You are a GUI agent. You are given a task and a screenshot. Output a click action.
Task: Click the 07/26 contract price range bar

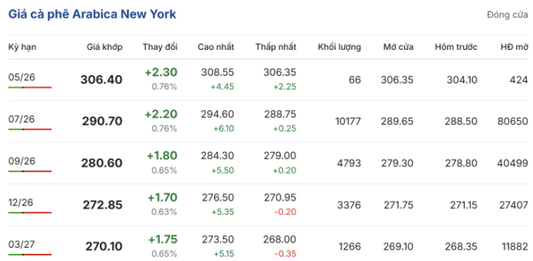pos(30,129)
